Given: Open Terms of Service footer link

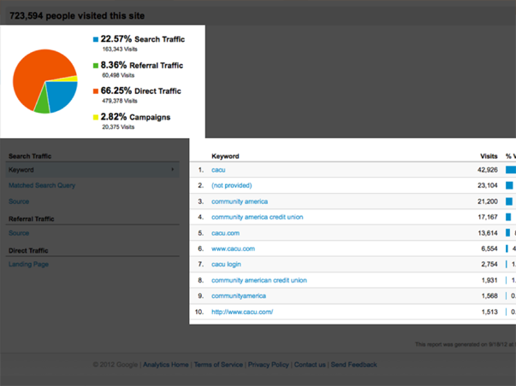Looking at the screenshot, I should coord(218,365).
